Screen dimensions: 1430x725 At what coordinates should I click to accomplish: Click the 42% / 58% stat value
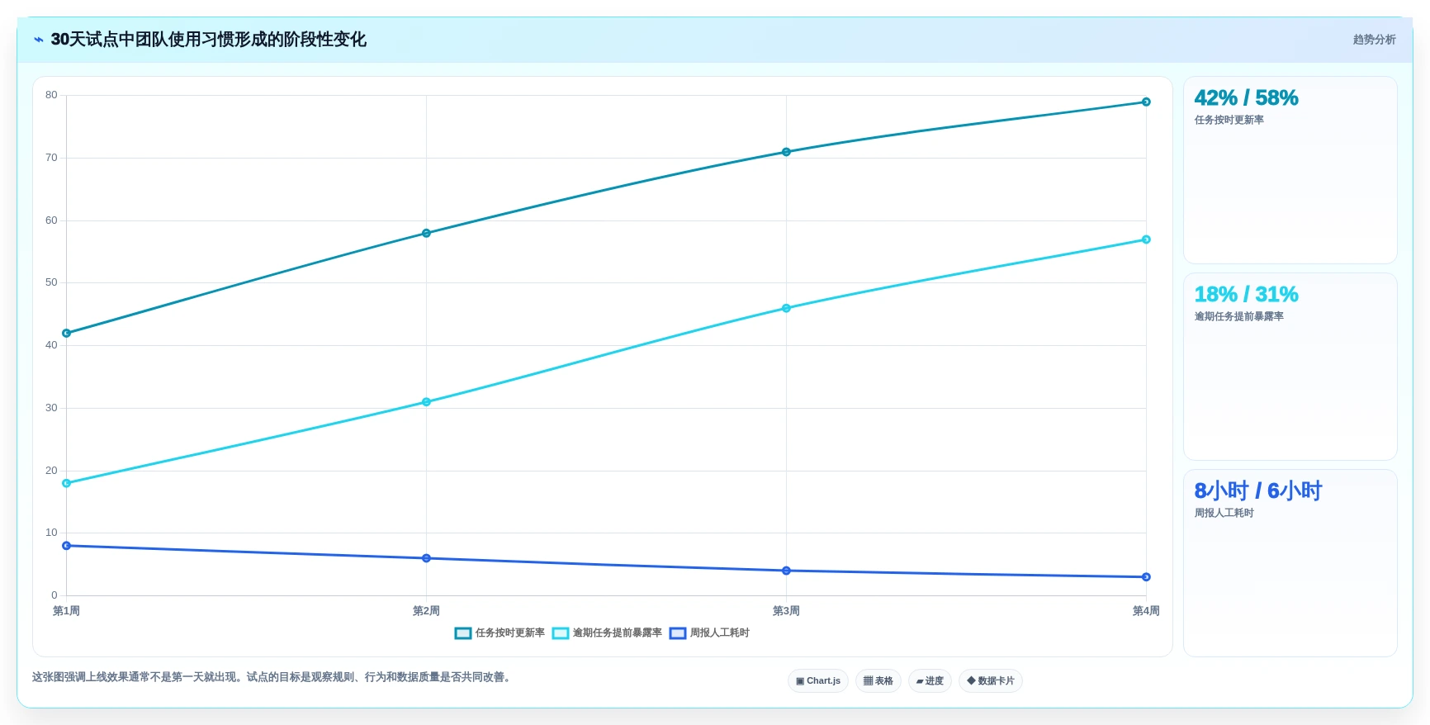pyautogui.click(x=1246, y=98)
